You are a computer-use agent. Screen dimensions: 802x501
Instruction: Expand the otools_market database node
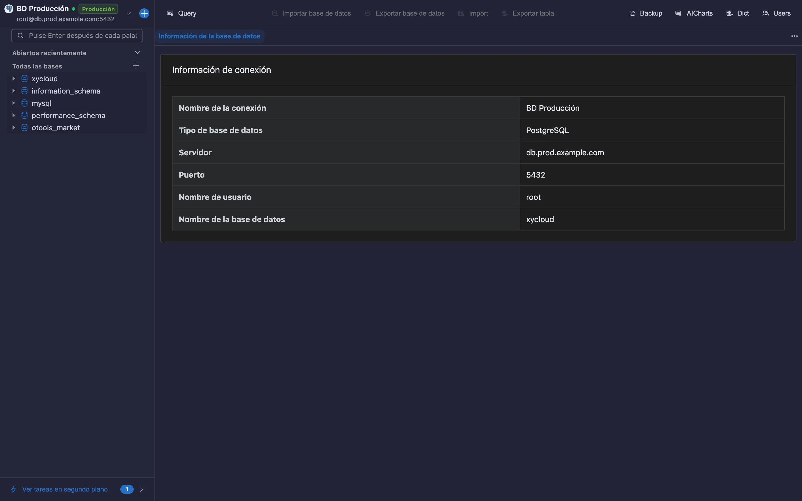(x=14, y=127)
